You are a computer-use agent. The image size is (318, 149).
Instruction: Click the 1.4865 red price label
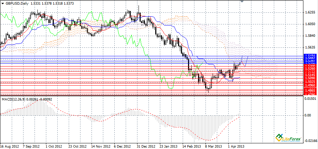(x=310, y=91)
